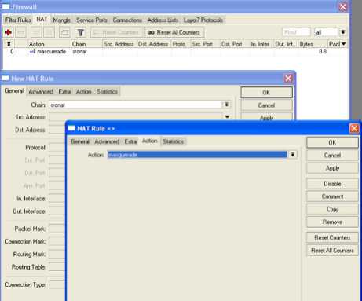Open Extra tab in NAT Rule <> window

point(130,141)
